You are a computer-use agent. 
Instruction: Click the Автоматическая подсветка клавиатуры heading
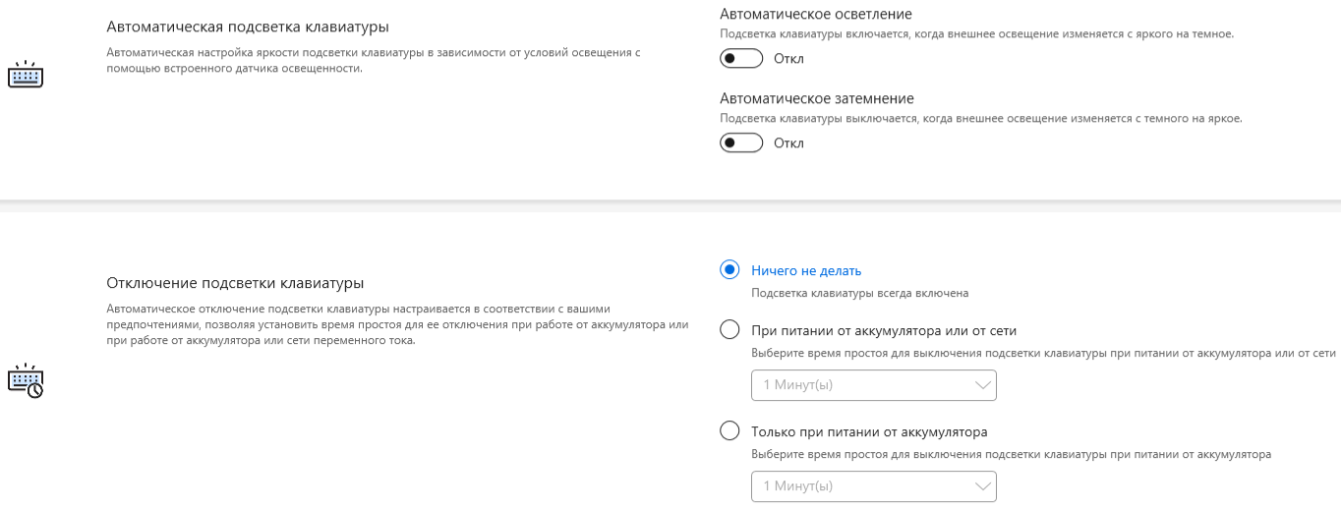(x=241, y=27)
